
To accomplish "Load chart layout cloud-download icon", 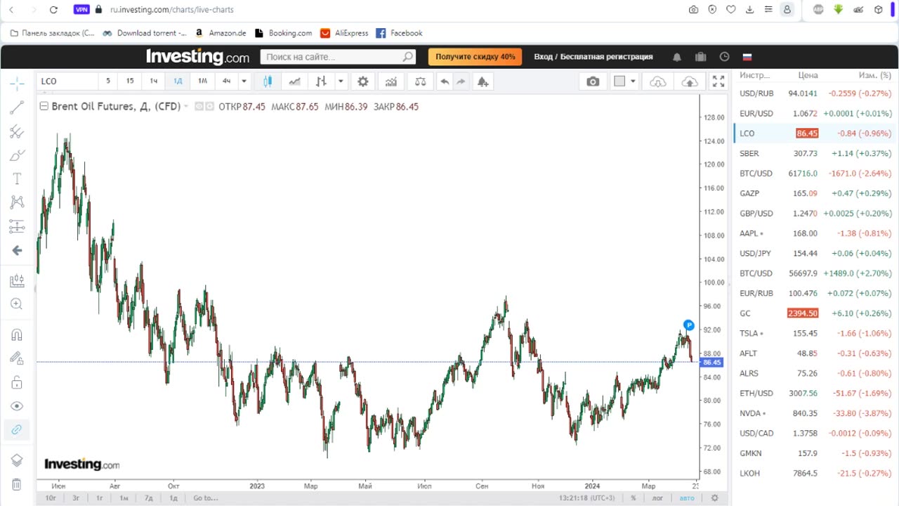I will 657,82.
